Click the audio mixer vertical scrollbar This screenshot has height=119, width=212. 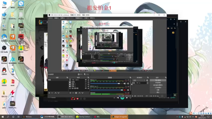click(x=130, y=85)
